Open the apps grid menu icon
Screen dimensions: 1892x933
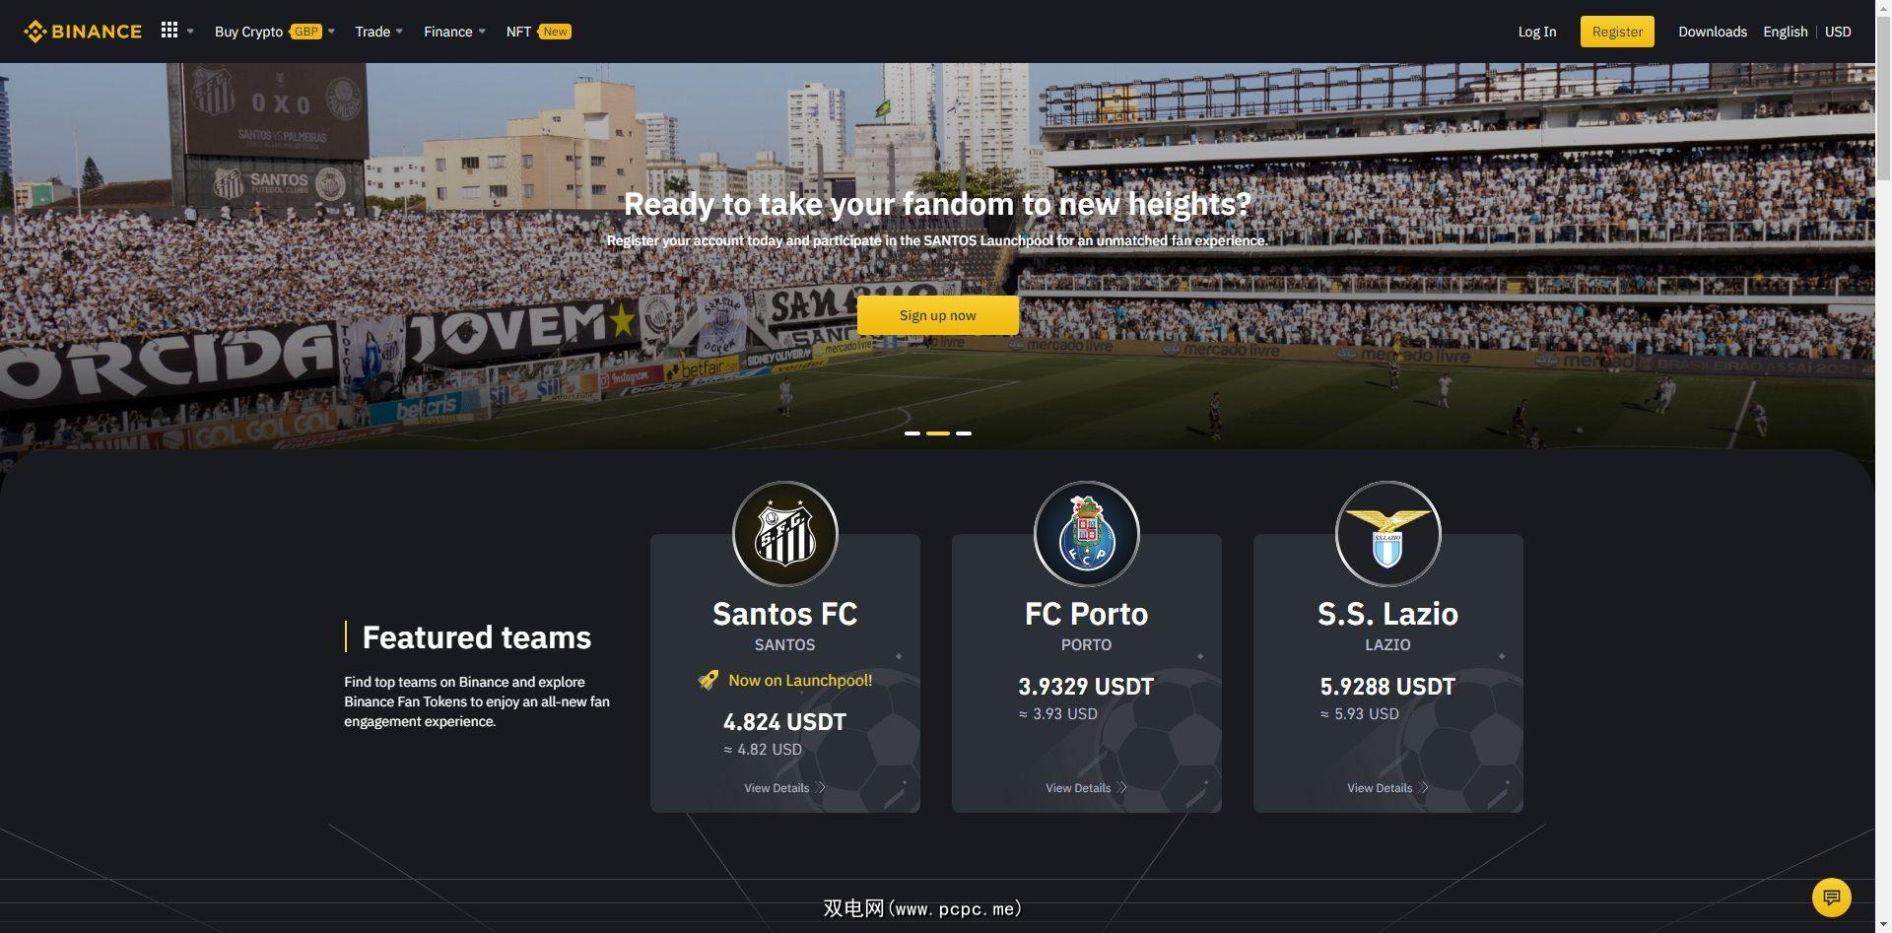[169, 31]
